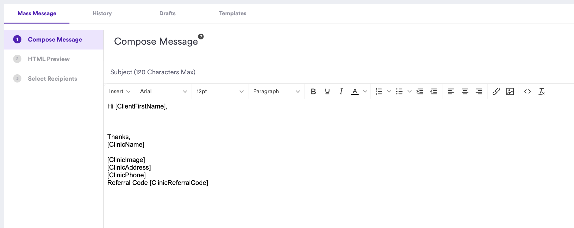The image size is (574, 228).
Task: Open the Drafts tab
Action: [167, 13]
